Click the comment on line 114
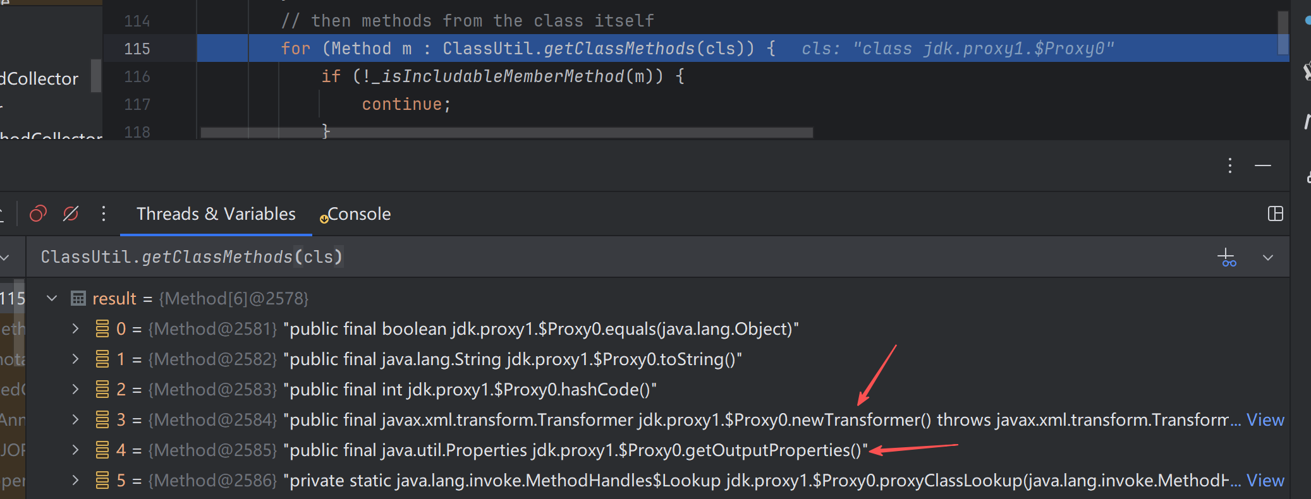The image size is (1311, 499). point(468,21)
